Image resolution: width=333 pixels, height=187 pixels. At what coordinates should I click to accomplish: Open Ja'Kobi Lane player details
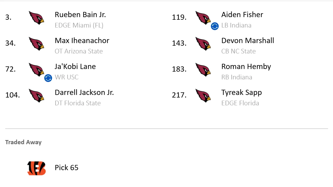click(x=75, y=67)
